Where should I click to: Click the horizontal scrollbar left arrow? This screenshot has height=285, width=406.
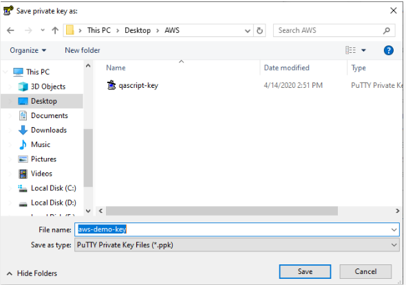click(100, 211)
